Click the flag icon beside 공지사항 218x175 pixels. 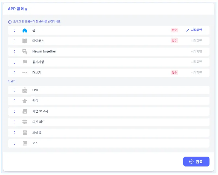pyautogui.click(x=25, y=62)
